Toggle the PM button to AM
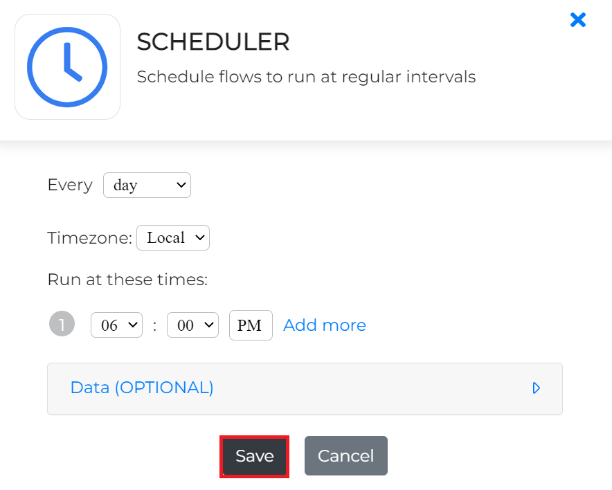This screenshot has height=490, width=612. point(250,325)
